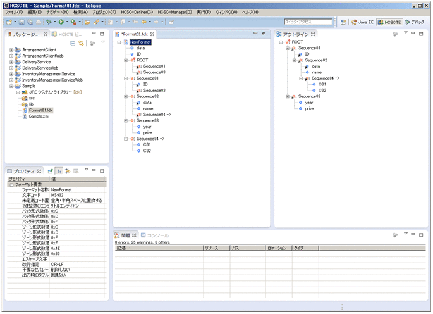Click the green Run toolbar icon

click(x=61, y=22)
